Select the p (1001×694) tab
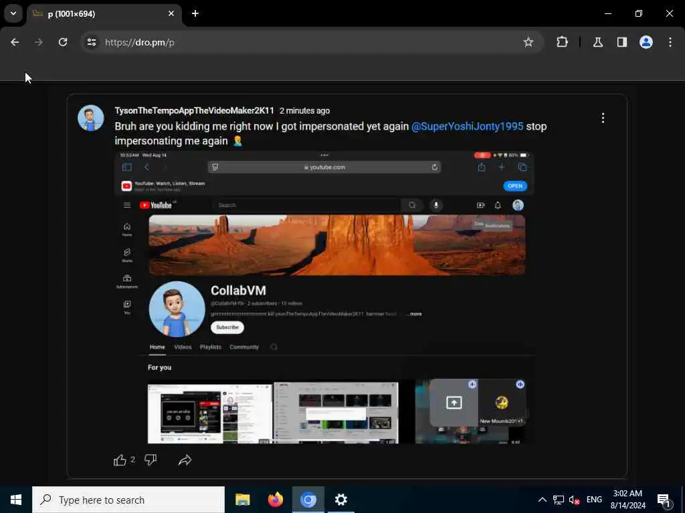The width and height of the screenshot is (685, 513). pos(104,14)
